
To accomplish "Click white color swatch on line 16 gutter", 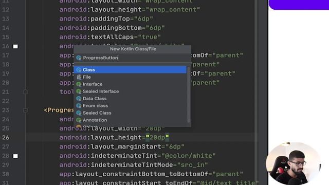I will [x=15, y=46].
